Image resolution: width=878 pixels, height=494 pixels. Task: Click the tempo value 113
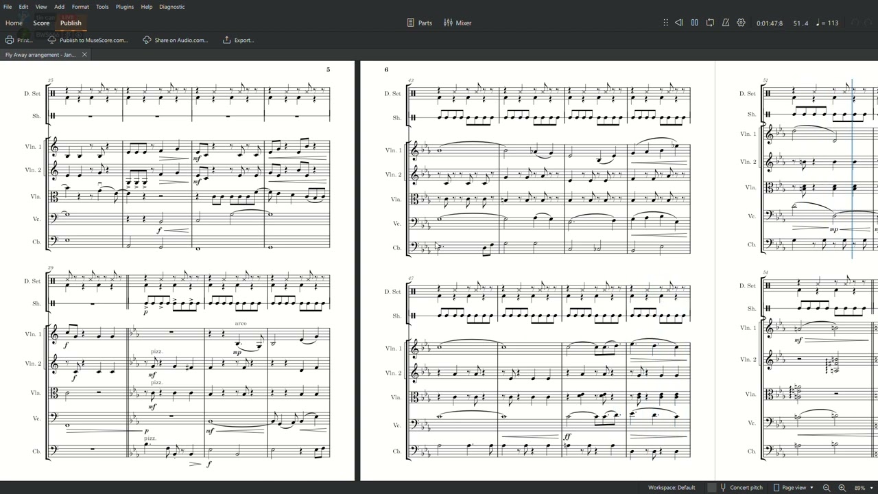833,23
